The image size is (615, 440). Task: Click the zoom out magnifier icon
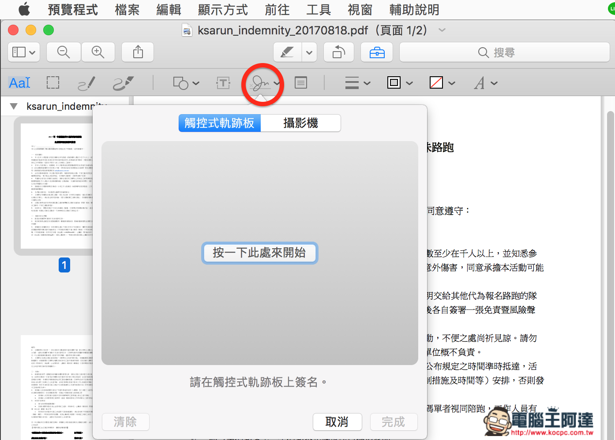[64, 52]
